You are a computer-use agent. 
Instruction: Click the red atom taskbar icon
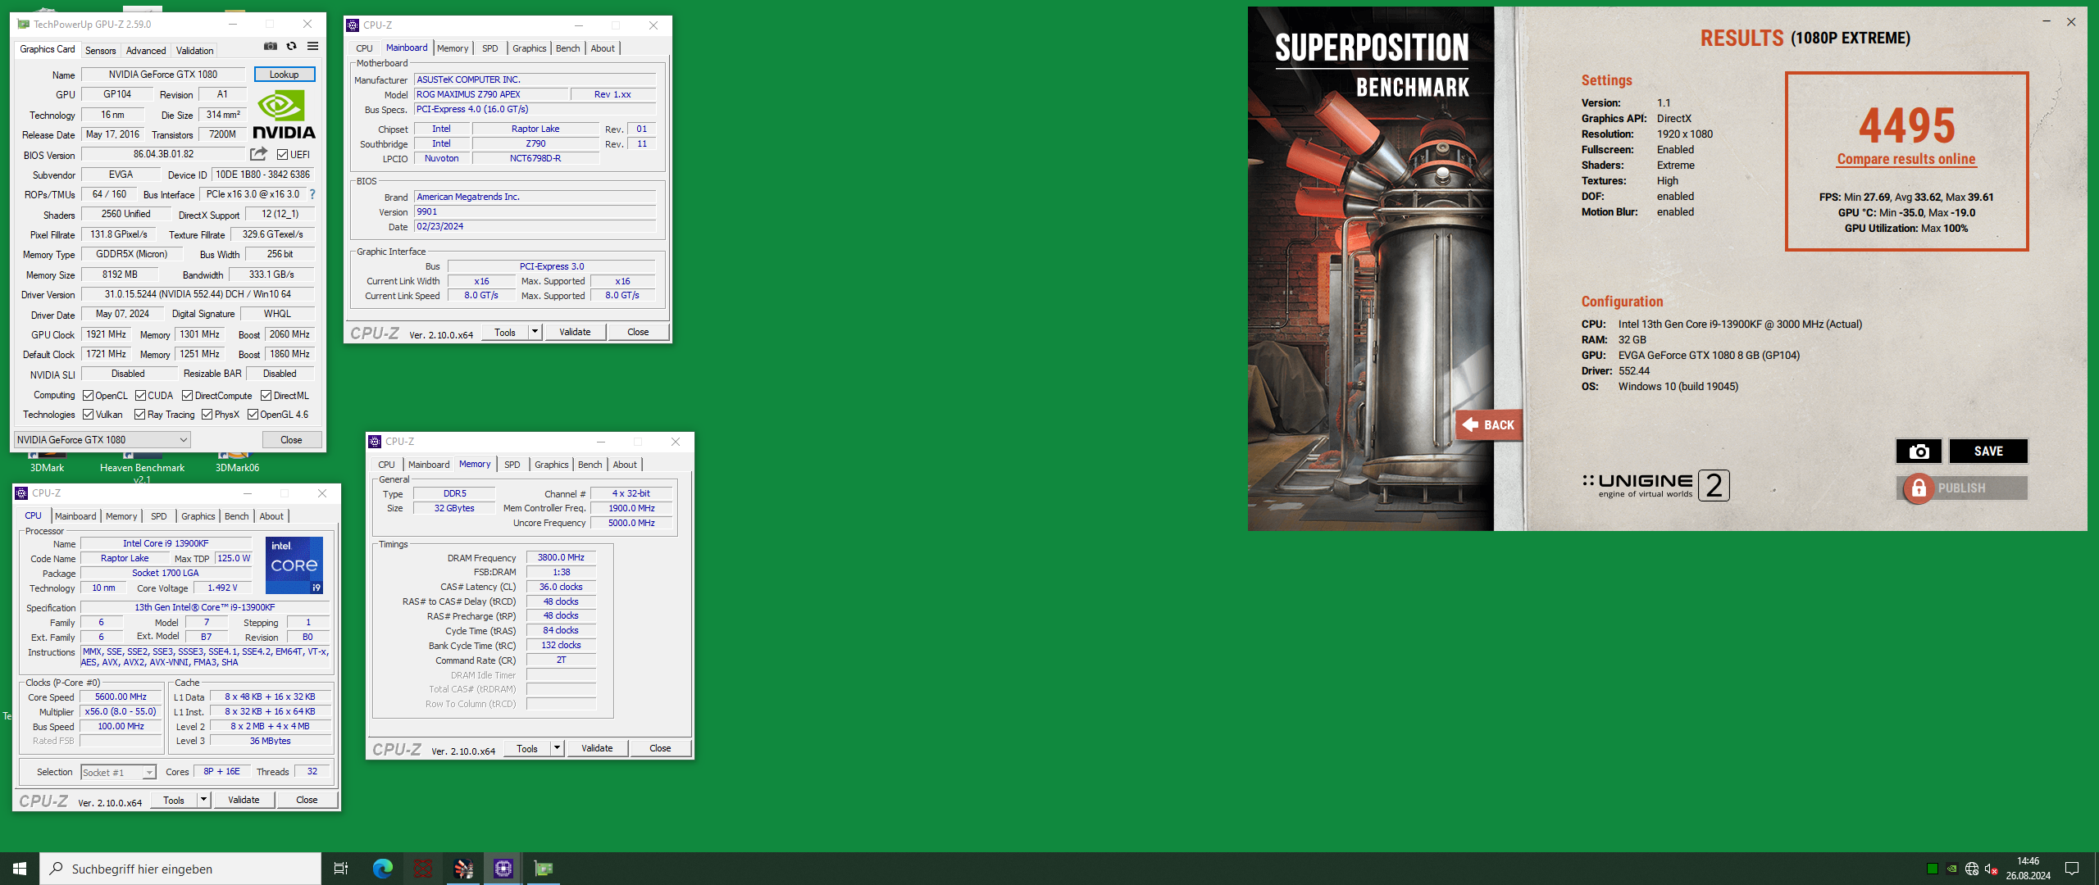423,869
